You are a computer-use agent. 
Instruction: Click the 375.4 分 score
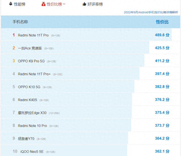pos(162,112)
